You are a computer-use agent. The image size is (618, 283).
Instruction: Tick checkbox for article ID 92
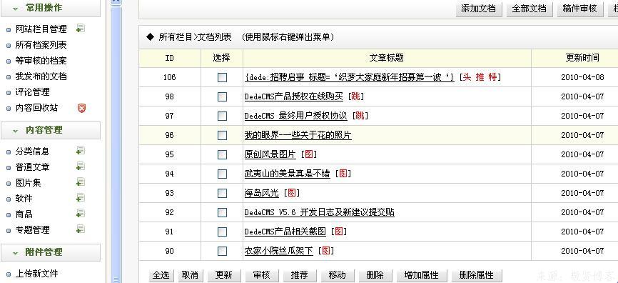coord(222,212)
